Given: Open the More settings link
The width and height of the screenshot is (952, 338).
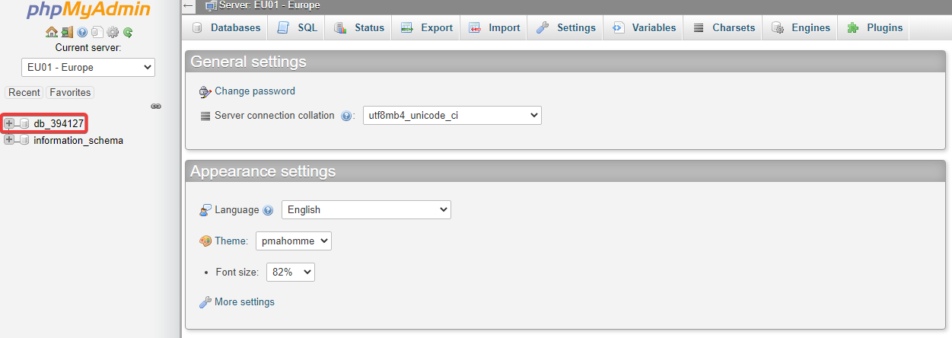Looking at the screenshot, I should point(244,302).
